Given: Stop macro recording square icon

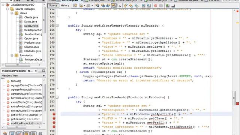Looking at the screenshot, I should [x=161, y=6].
